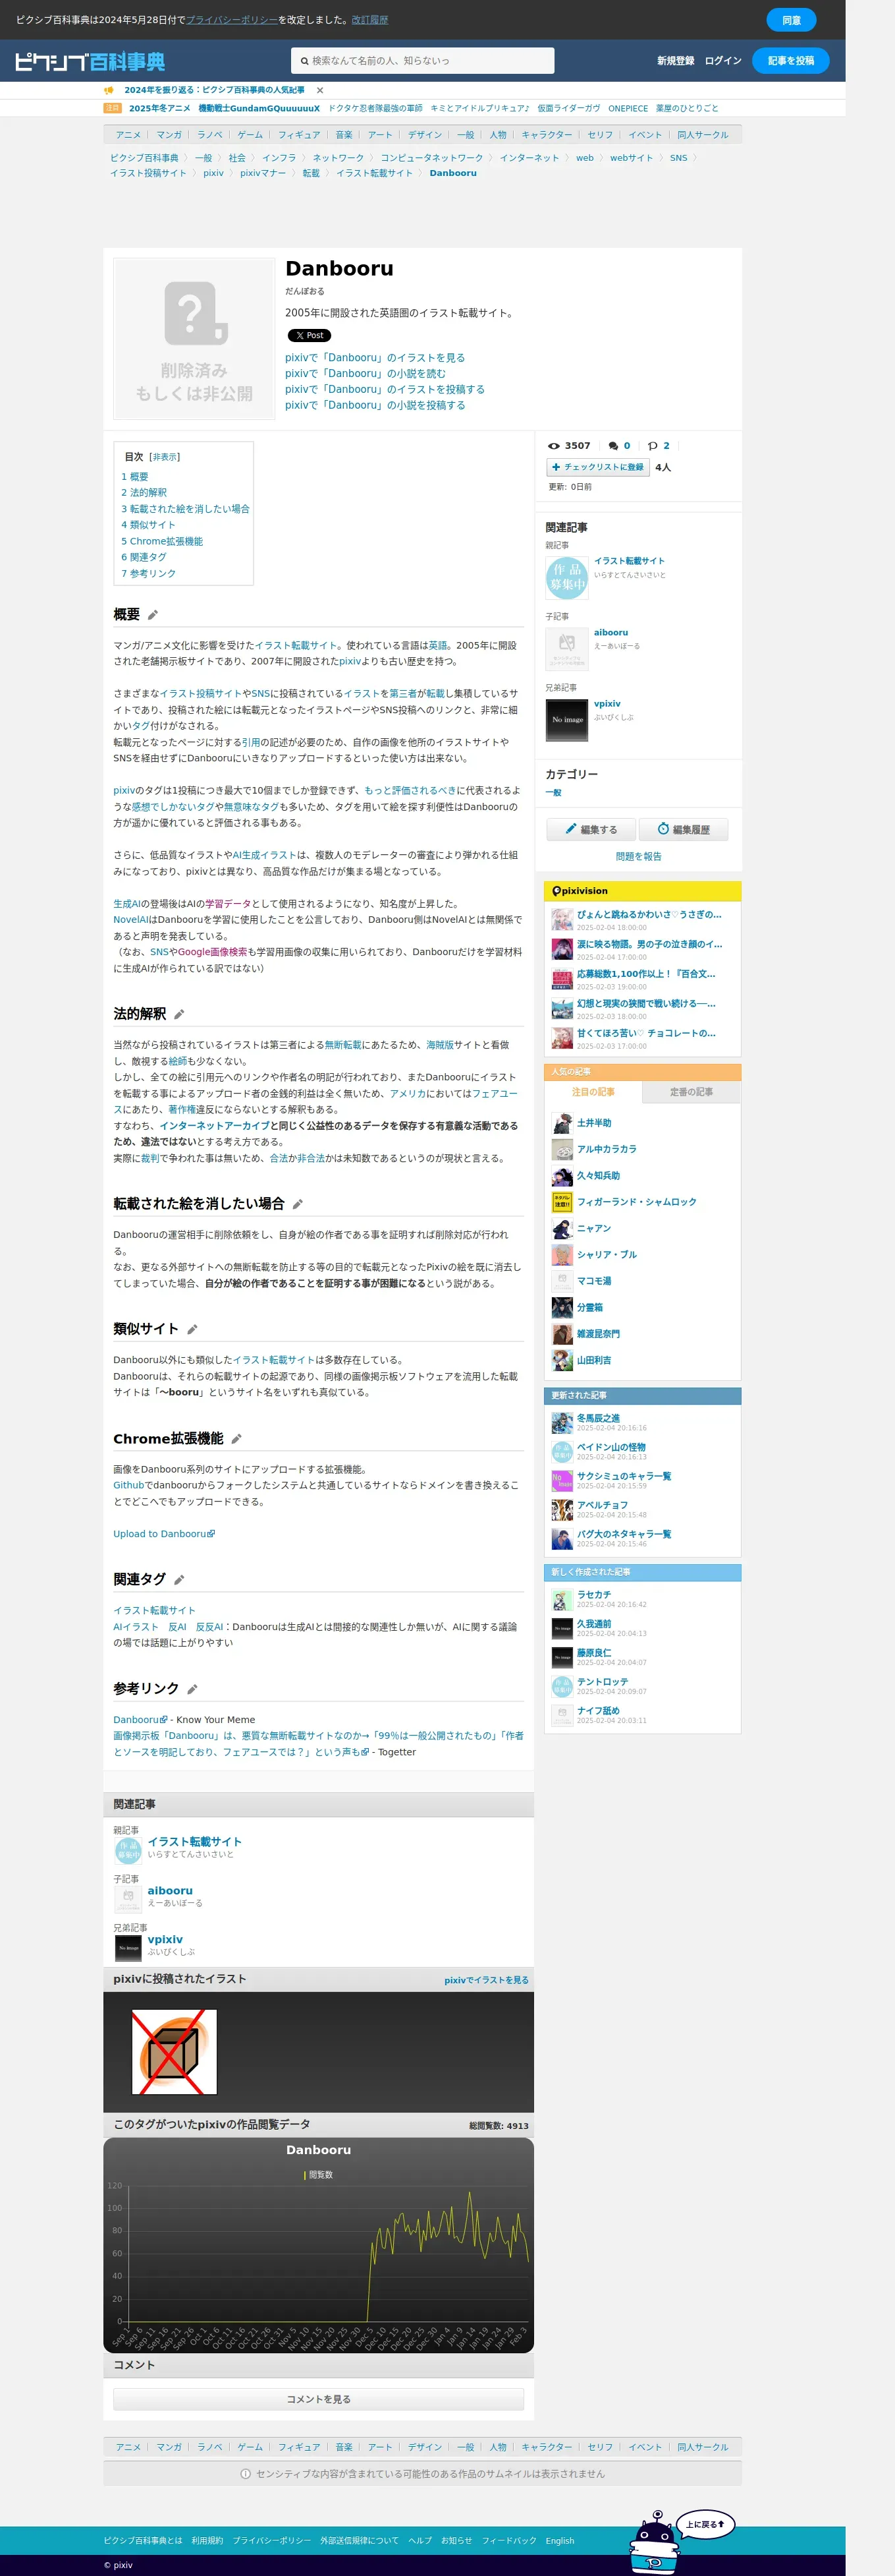Click the X Post share button

tap(309, 335)
